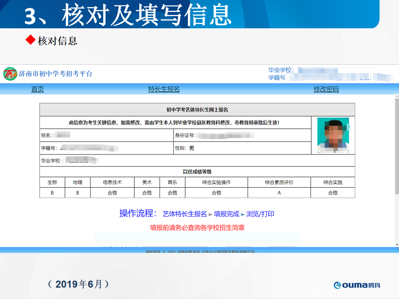Click the ouma 鸥玛 logo on the slide

357,285
